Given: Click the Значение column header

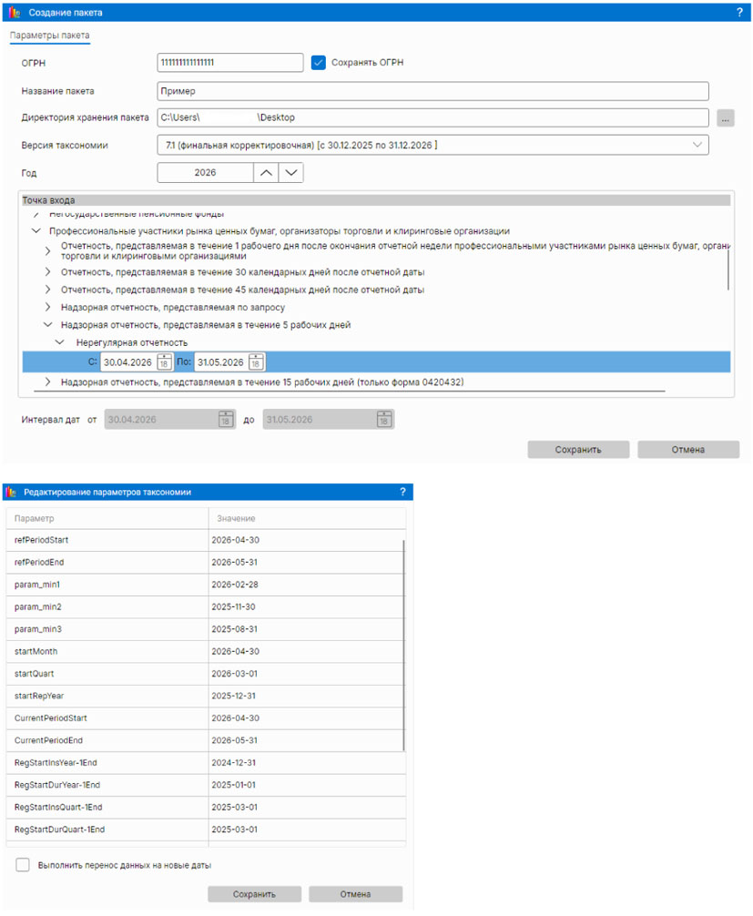Looking at the screenshot, I should tap(236, 518).
